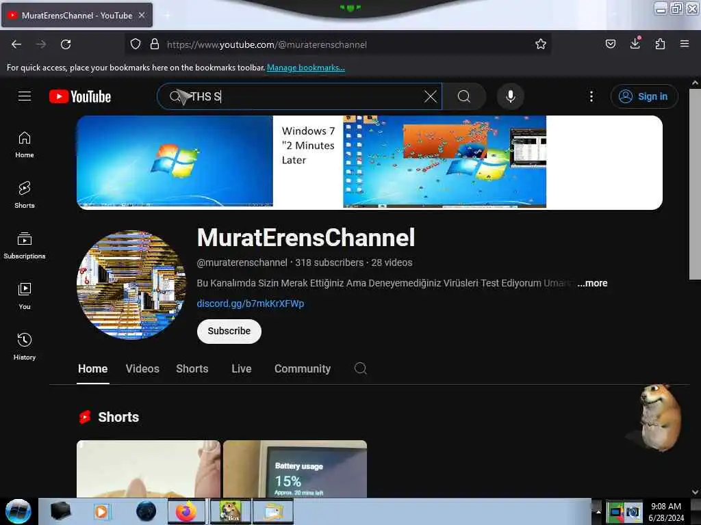Click the Shorts section heading
Screen dimensions: 701x525
pos(118,417)
